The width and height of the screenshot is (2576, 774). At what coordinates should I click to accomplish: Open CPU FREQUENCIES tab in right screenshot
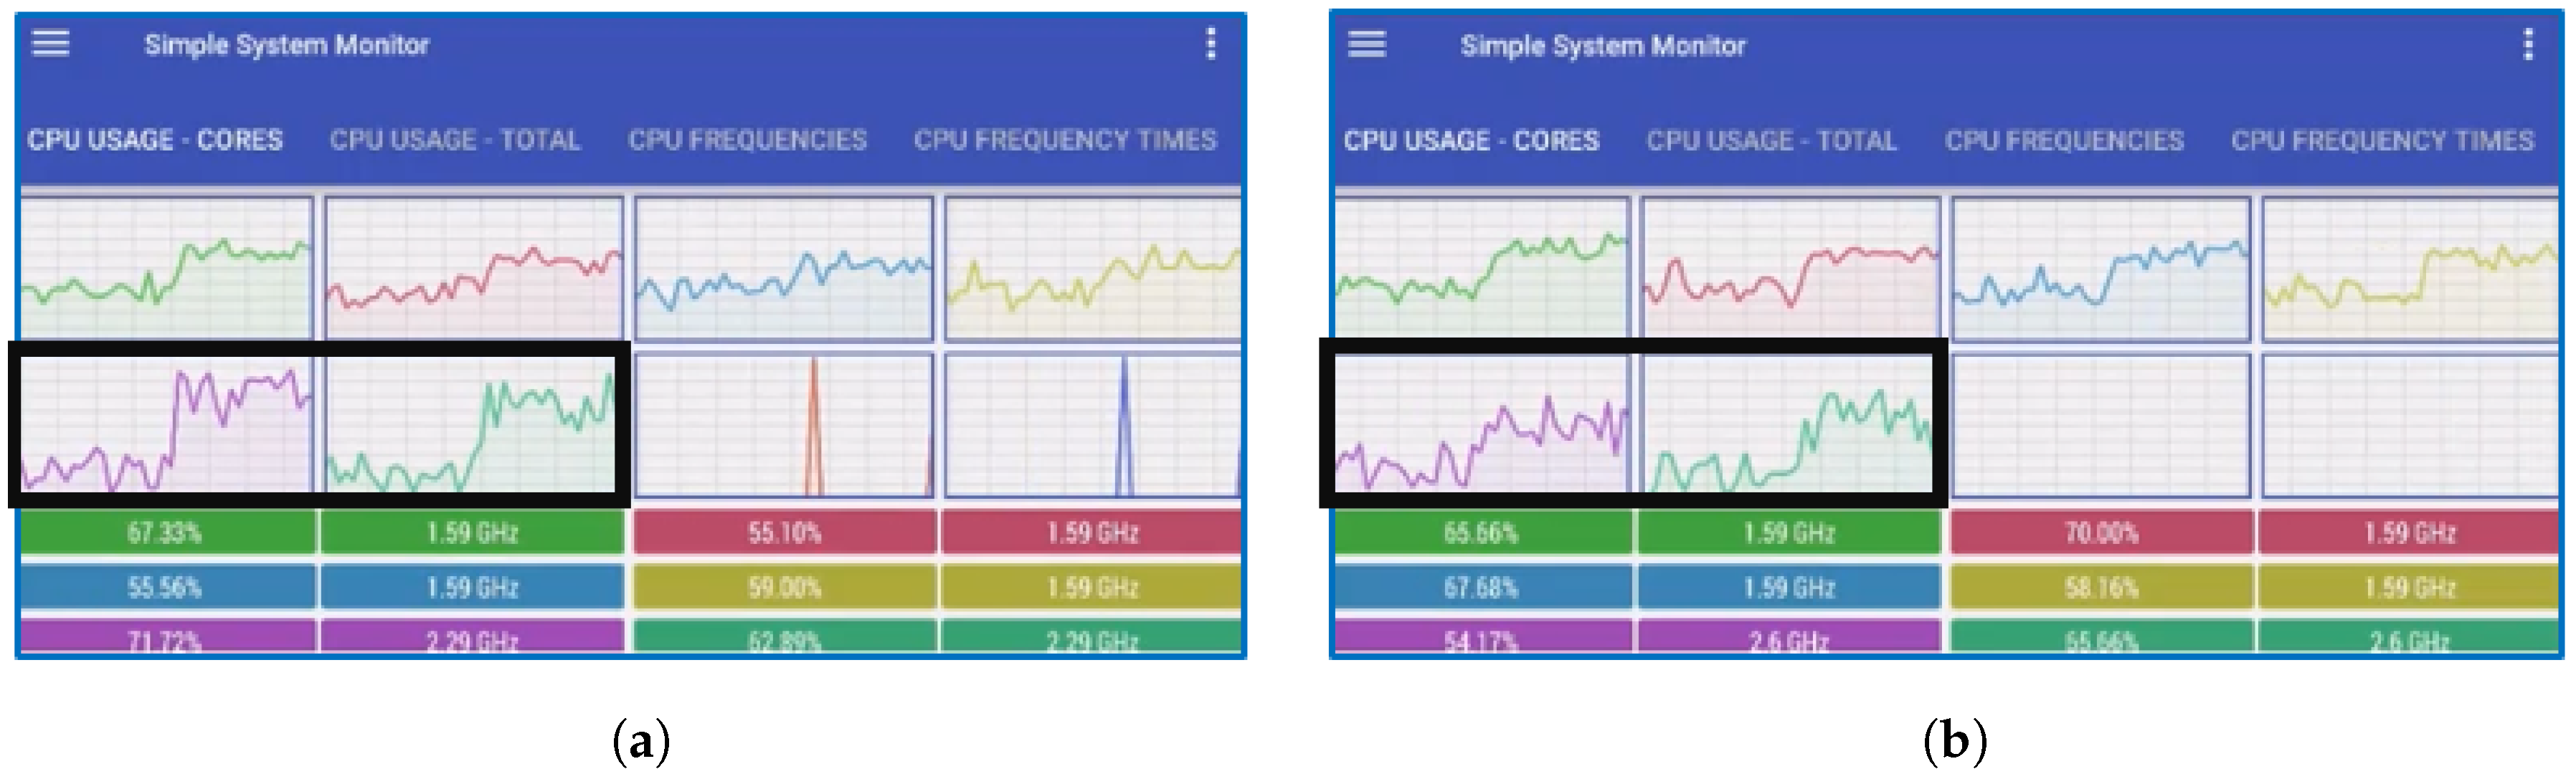(x=2063, y=140)
